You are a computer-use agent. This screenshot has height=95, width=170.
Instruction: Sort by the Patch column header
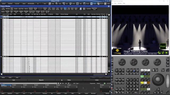coord(28,14)
